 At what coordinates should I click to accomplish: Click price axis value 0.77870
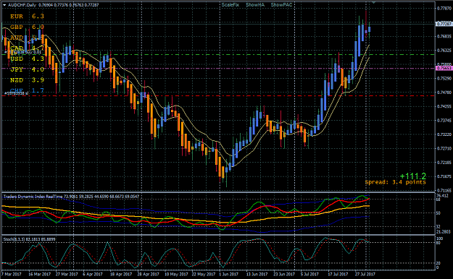[444, 9]
